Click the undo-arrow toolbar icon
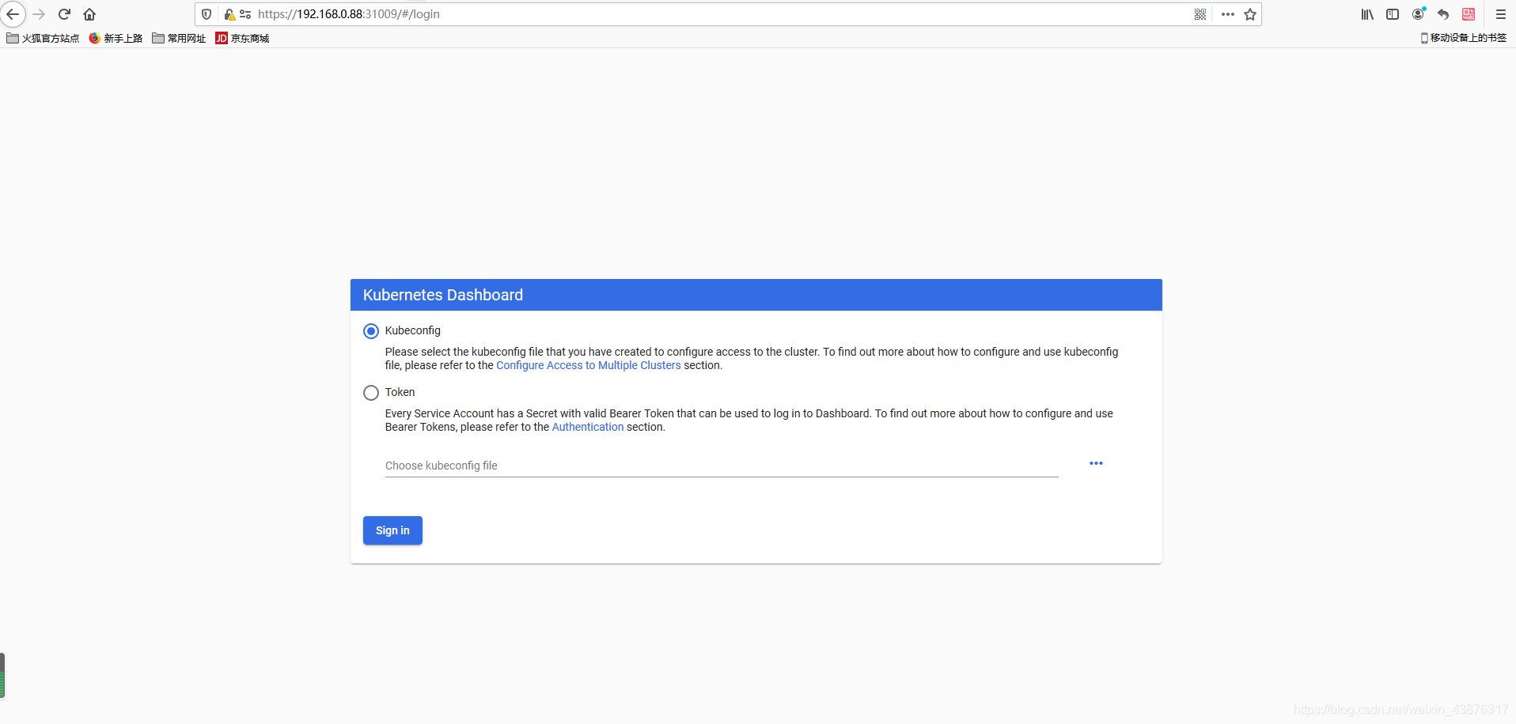Image resolution: width=1516 pixels, height=724 pixels. [x=1443, y=14]
